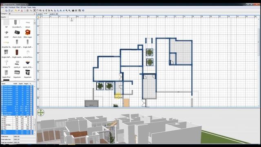
Task: Click the add level plus tab
Action: (57, 14)
